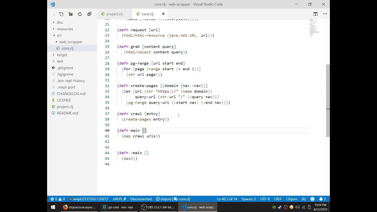Change file encoding UTF-8
Viewport: 377px width, 212px height.
265,199
